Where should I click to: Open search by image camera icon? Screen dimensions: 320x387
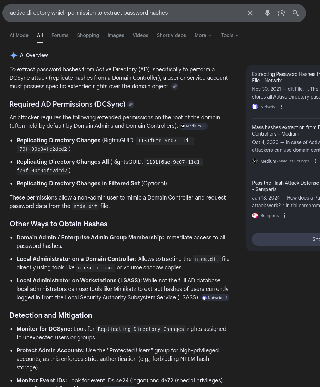pos(281,13)
